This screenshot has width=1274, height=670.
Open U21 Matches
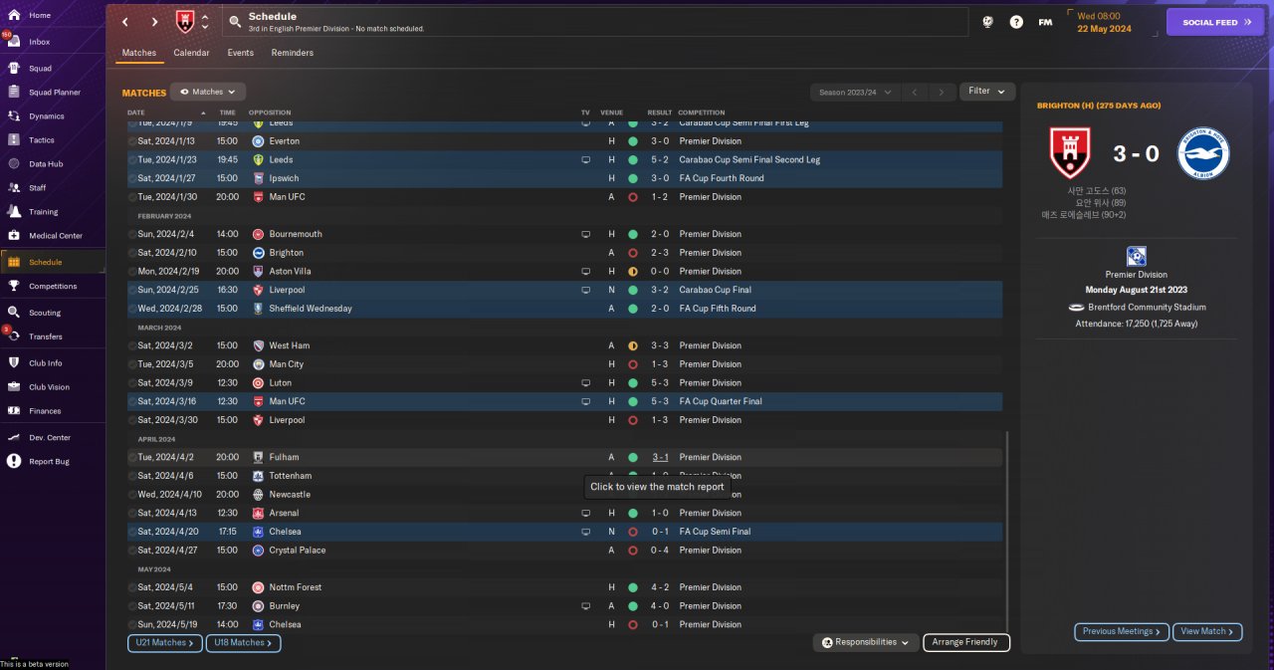pos(165,643)
